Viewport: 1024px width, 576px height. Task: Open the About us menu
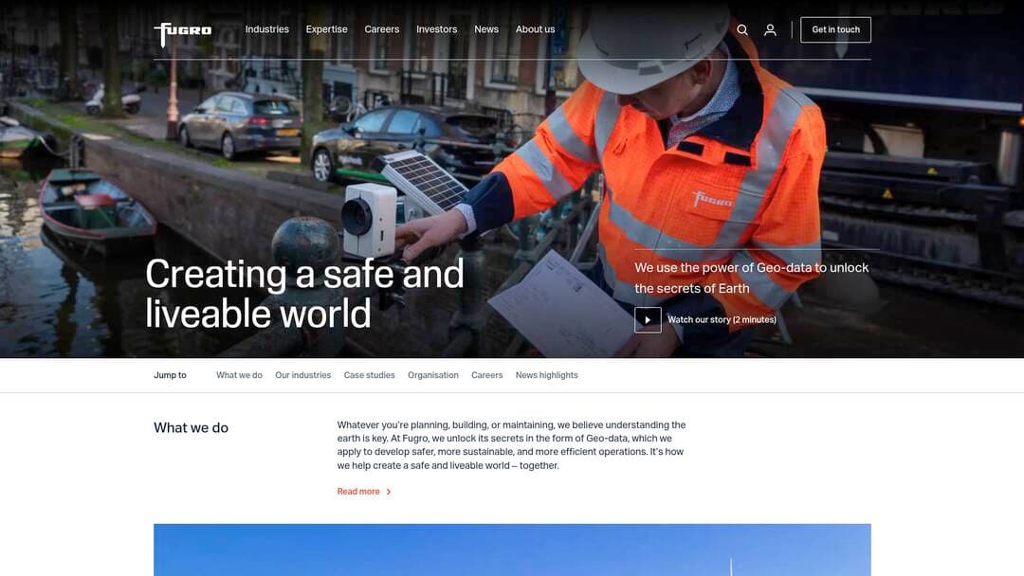pyautogui.click(x=535, y=29)
